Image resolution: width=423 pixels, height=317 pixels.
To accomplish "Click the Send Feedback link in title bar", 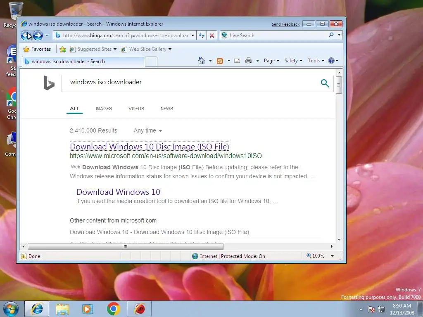I will (285, 24).
